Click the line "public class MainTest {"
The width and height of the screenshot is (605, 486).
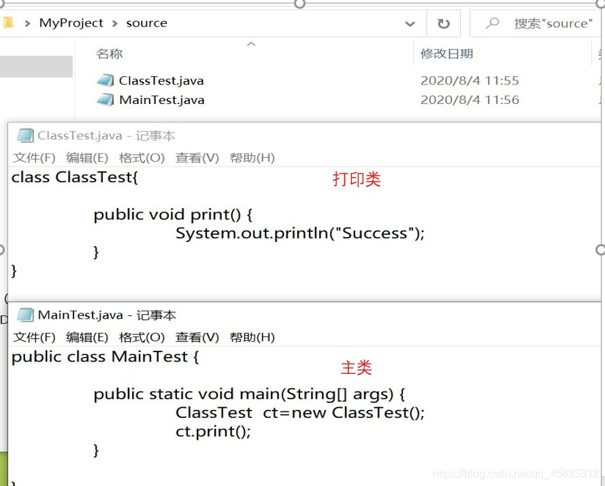coord(105,358)
